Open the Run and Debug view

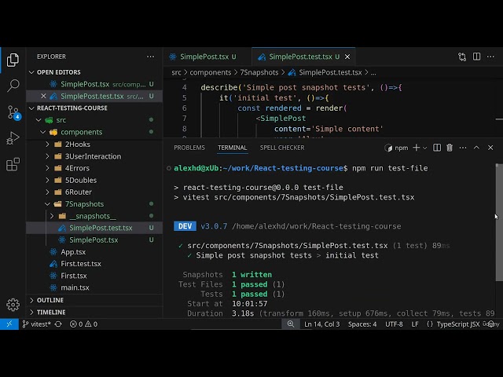(x=13, y=138)
